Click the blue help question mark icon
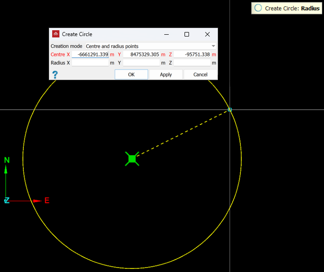Viewport: 324px width, 272px height. pos(55,75)
